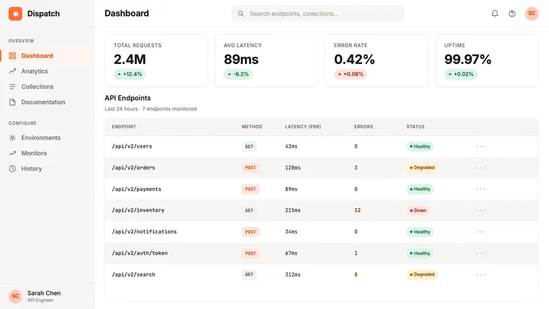Sort by Latency (P99) column header
The width and height of the screenshot is (549, 309).
(303, 127)
